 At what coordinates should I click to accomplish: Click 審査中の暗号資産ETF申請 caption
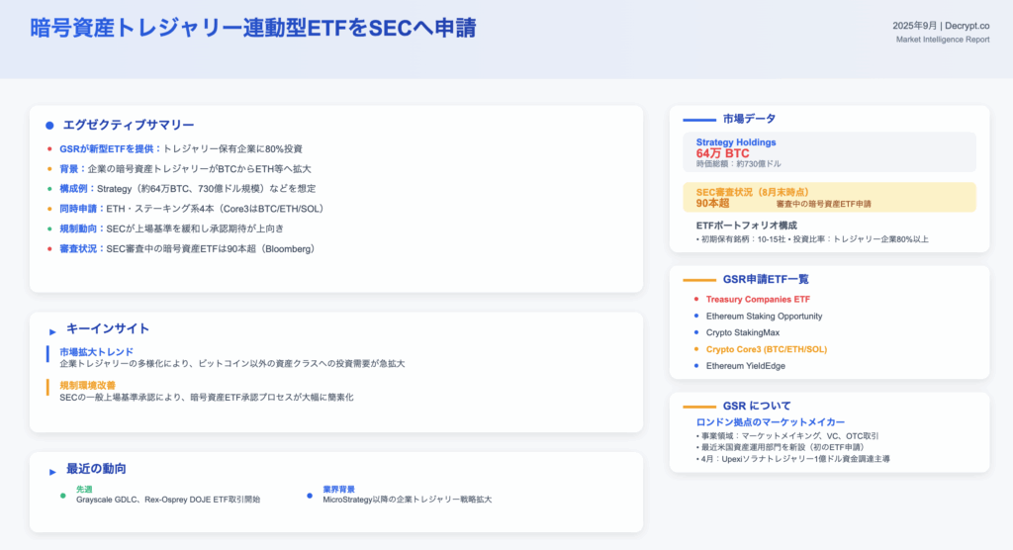click(824, 204)
